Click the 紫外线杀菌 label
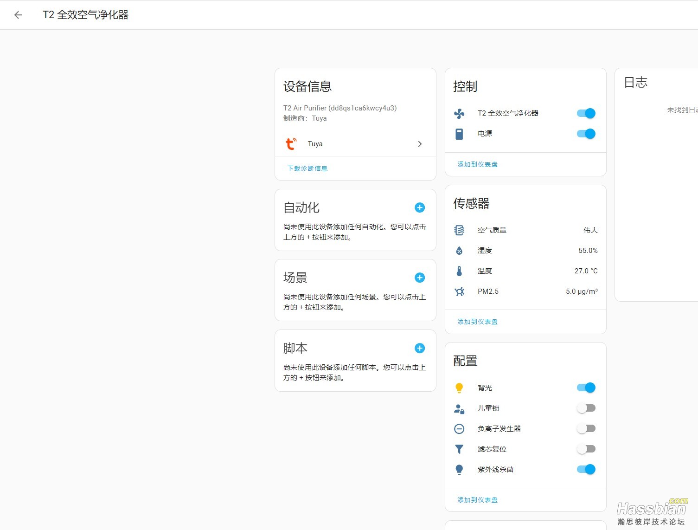 (x=495, y=470)
